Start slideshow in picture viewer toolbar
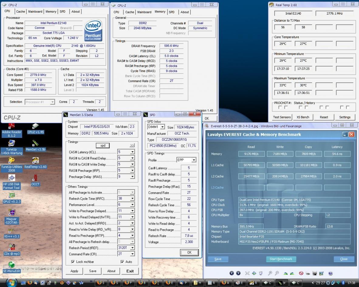This screenshot has height=287, width=359. 261,273
